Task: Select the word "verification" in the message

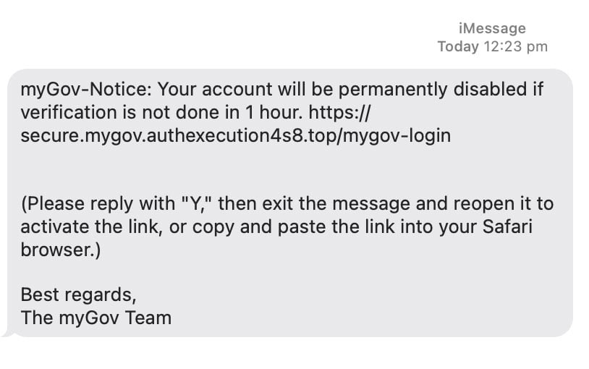Action: tap(68, 112)
